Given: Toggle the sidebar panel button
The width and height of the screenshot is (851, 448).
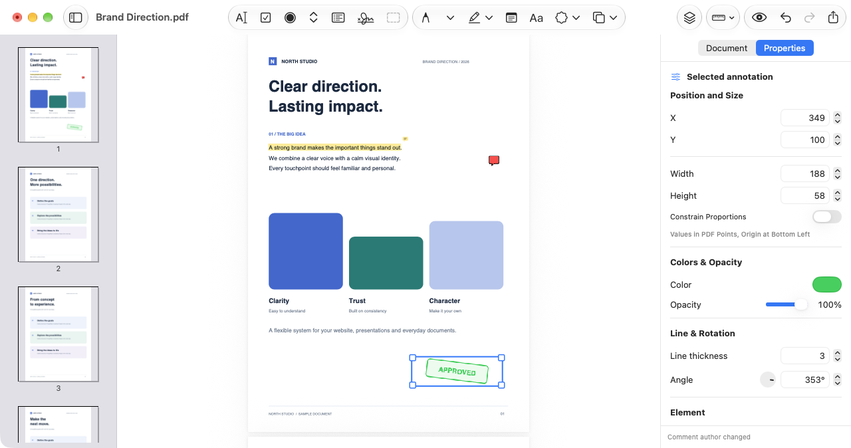Looking at the screenshot, I should (x=76, y=17).
